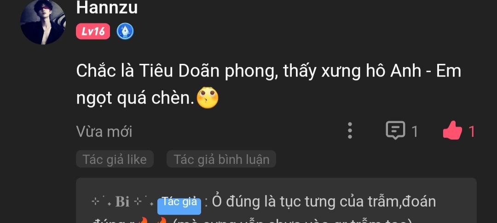
Task: Open the three-dot more options menu
Action: tap(350, 130)
